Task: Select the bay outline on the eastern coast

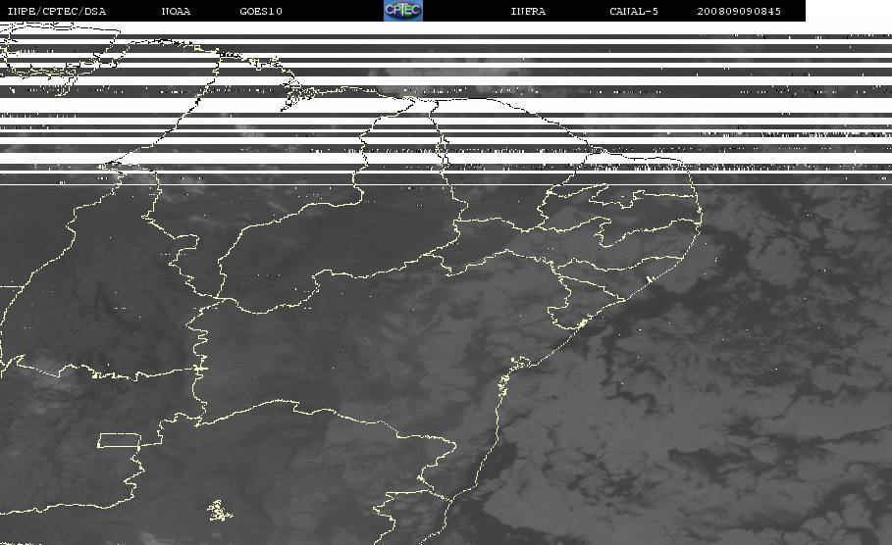Action: pos(520,362)
